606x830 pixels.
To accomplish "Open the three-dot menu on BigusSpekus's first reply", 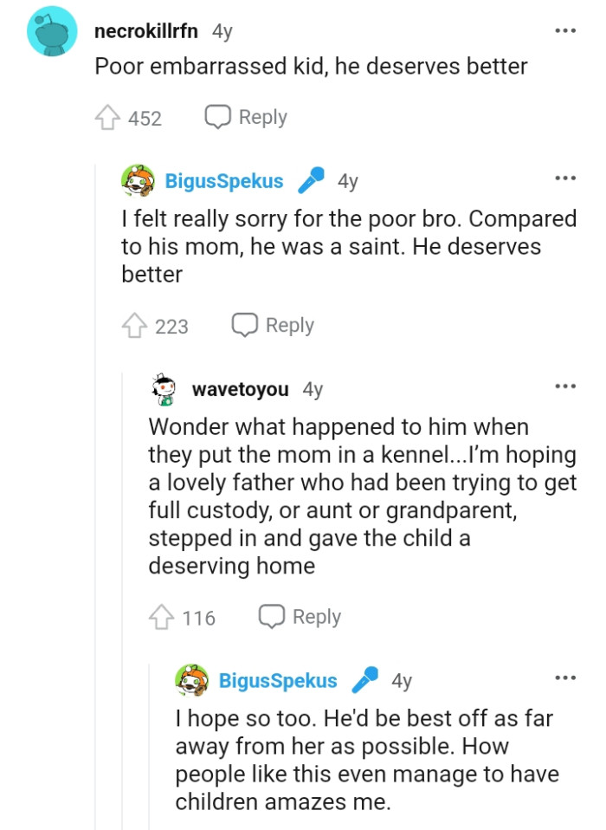I will click(x=564, y=178).
